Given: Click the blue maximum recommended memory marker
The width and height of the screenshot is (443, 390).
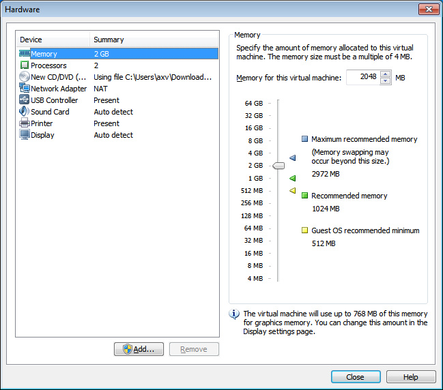Looking at the screenshot, I should pos(293,157).
